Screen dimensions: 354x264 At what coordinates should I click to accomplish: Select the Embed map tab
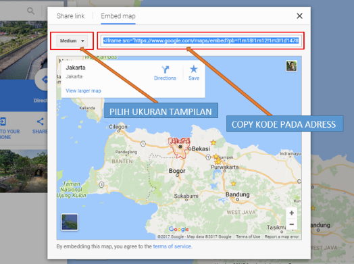118,16
